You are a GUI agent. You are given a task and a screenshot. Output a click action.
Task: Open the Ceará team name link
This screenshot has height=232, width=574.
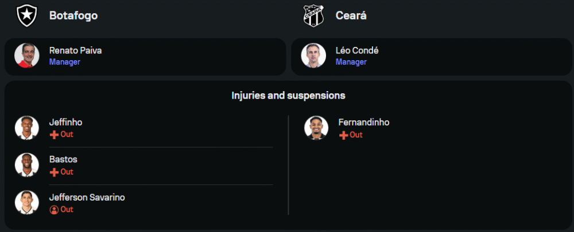351,15
